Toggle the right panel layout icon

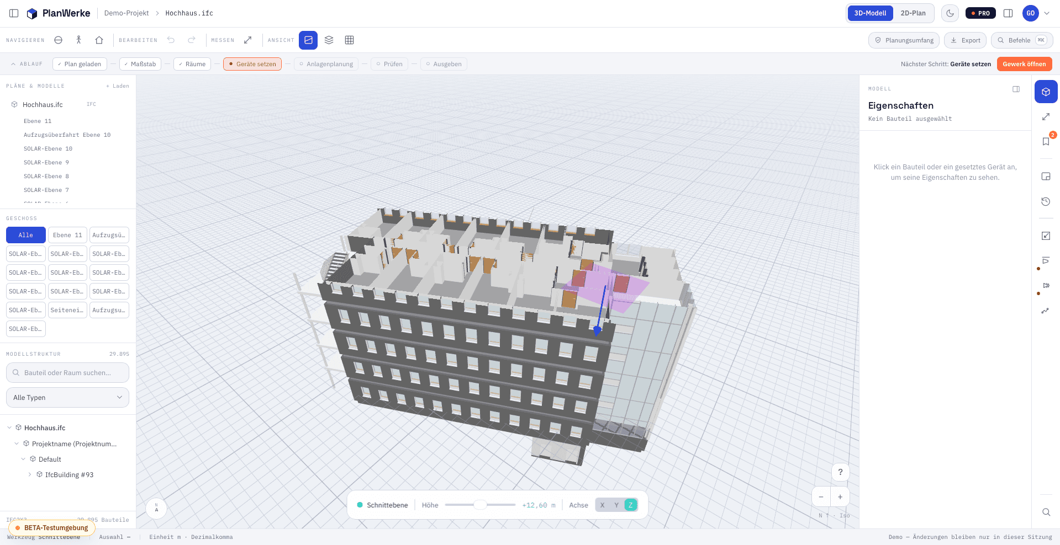click(1008, 13)
